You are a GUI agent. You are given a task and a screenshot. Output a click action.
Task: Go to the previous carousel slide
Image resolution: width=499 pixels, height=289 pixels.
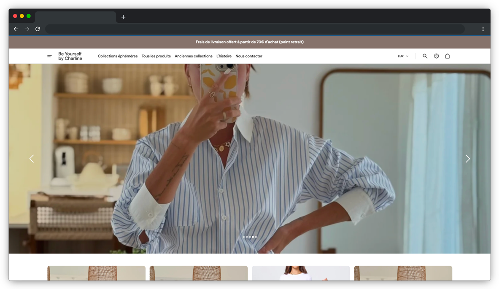(x=32, y=159)
